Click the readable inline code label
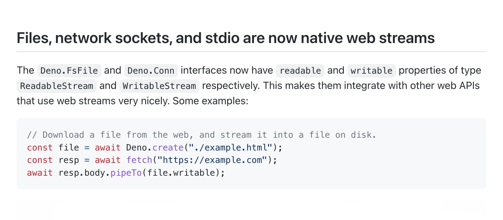 (x=300, y=70)
